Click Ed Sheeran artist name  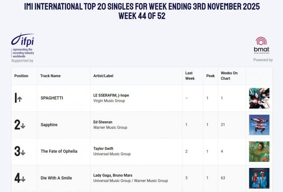pos(103,122)
